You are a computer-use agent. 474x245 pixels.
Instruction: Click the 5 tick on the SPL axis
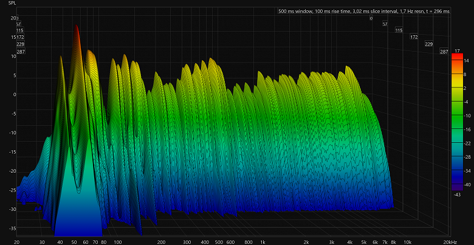coord(14,75)
